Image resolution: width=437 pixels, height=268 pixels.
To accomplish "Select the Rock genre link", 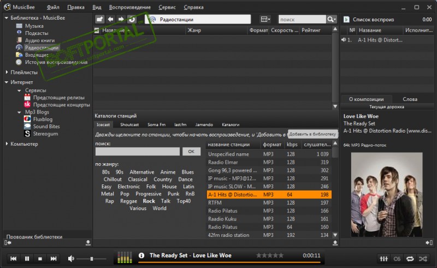I will (x=149, y=201).
